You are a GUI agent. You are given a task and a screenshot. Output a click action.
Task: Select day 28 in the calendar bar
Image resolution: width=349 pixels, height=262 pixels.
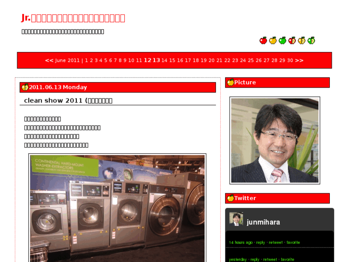[275, 61]
